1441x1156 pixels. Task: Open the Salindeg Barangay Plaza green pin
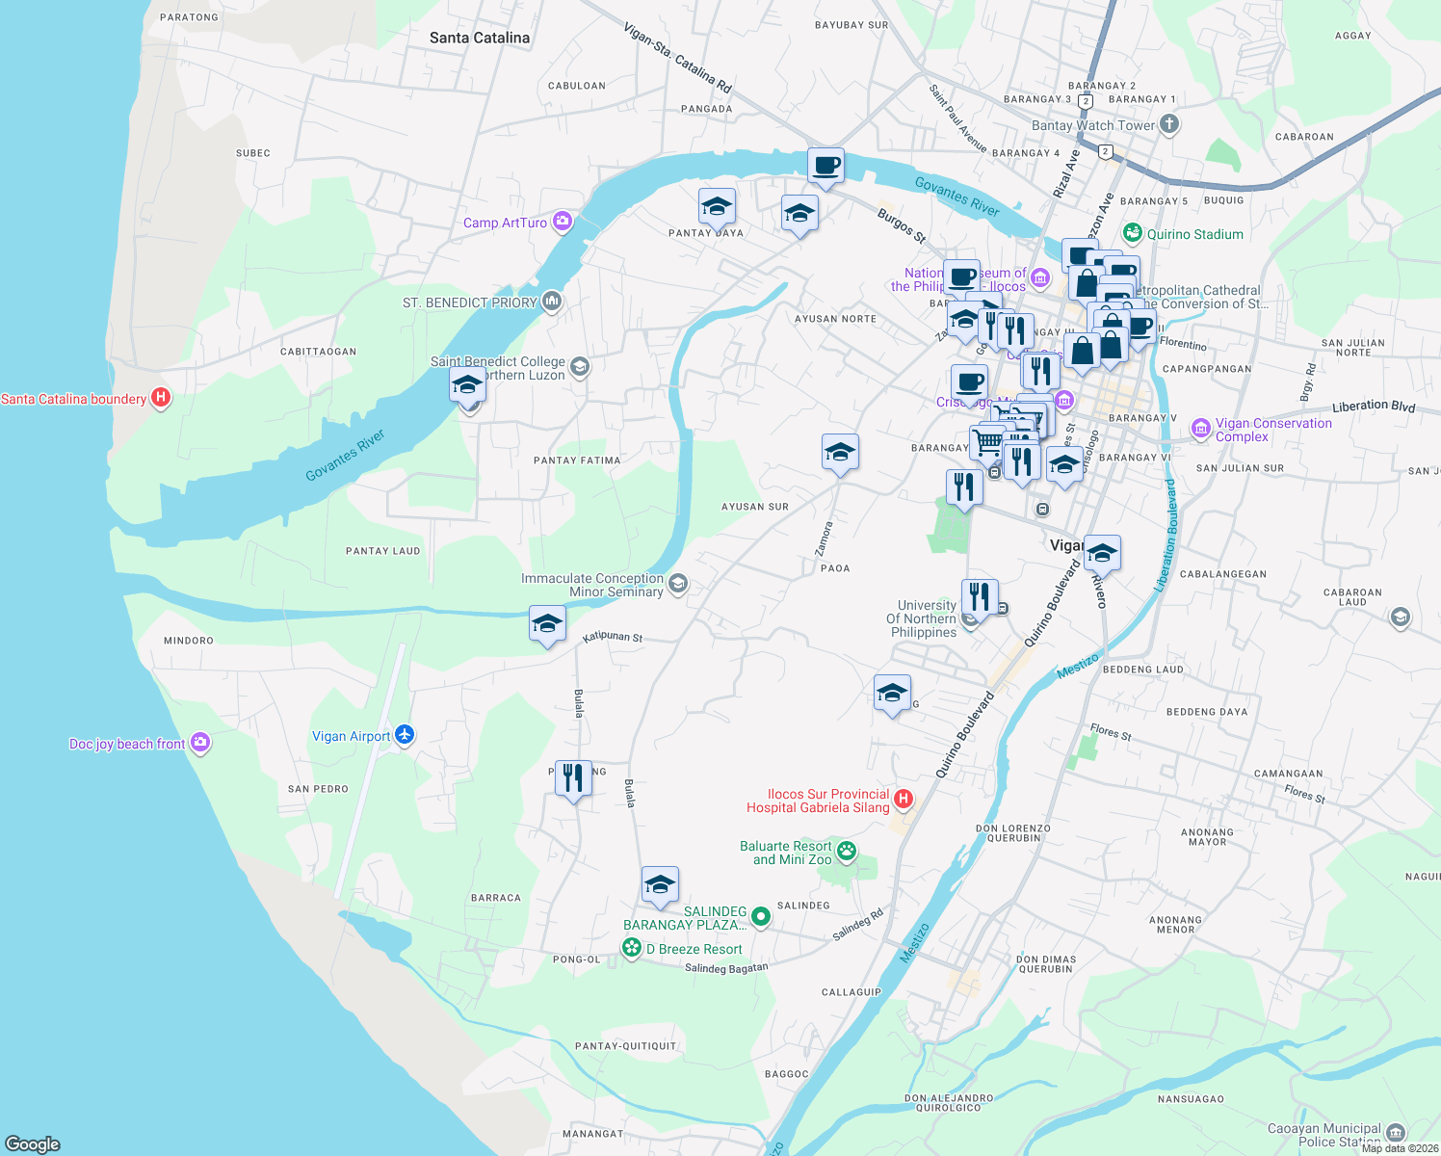point(761,916)
